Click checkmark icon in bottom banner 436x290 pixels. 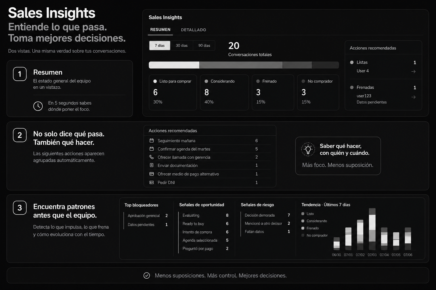click(147, 276)
